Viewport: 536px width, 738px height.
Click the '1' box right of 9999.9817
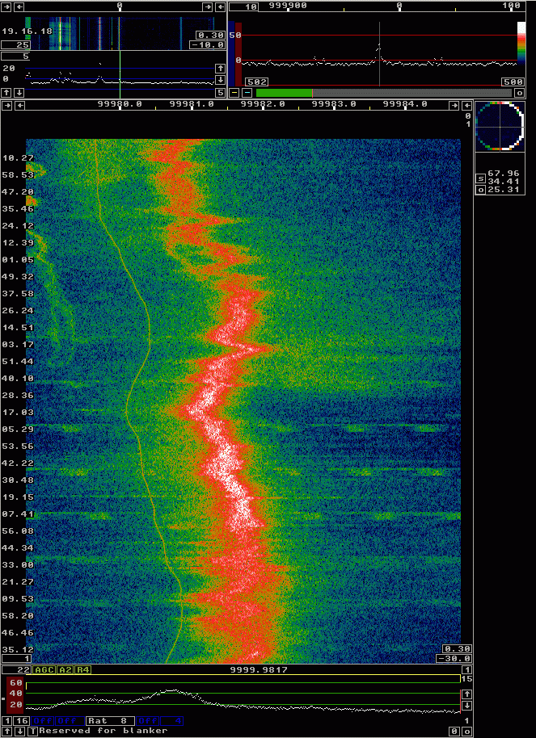(466, 669)
